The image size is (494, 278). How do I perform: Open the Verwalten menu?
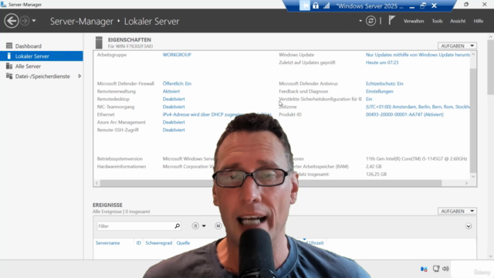click(x=414, y=21)
